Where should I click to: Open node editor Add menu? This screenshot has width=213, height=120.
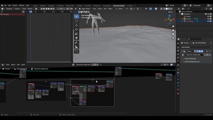tap(18, 65)
